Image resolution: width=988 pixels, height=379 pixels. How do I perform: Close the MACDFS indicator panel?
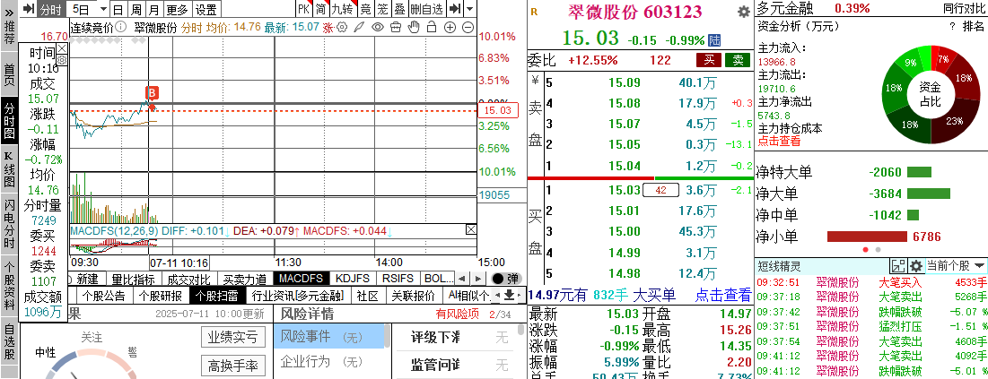click(x=471, y=229)
